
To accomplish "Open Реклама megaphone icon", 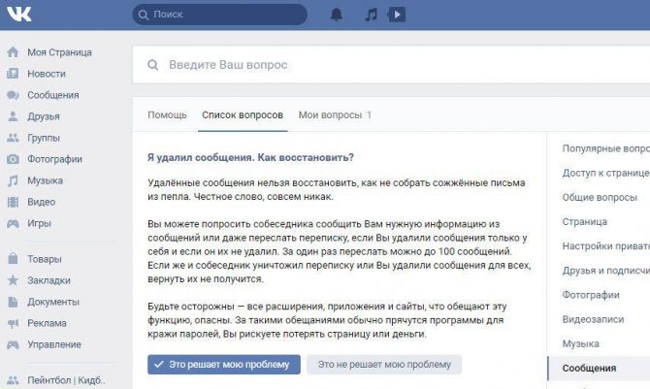I will point(13,323).
